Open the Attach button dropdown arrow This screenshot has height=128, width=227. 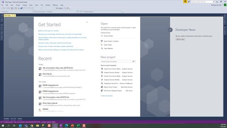click(65, 8)
